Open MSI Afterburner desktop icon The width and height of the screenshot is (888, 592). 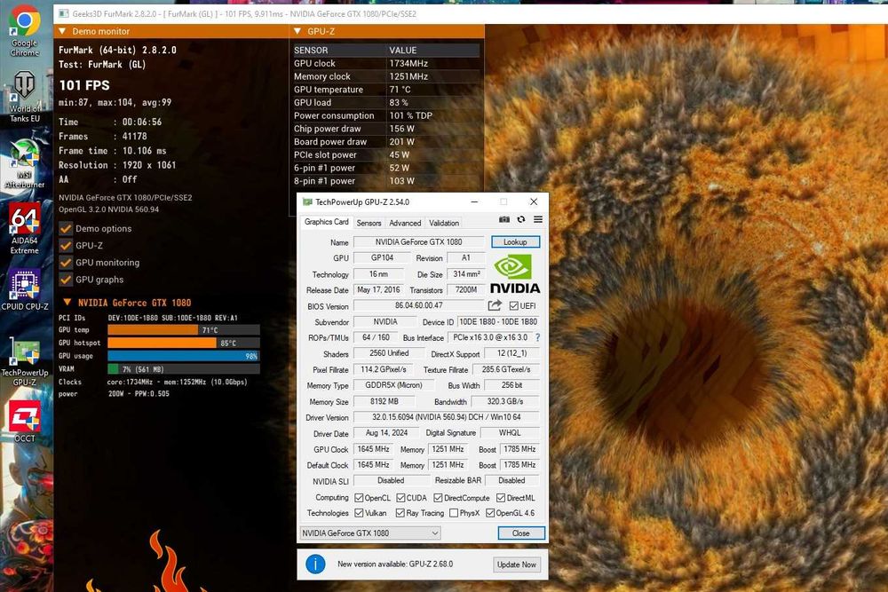coord(24,163)
